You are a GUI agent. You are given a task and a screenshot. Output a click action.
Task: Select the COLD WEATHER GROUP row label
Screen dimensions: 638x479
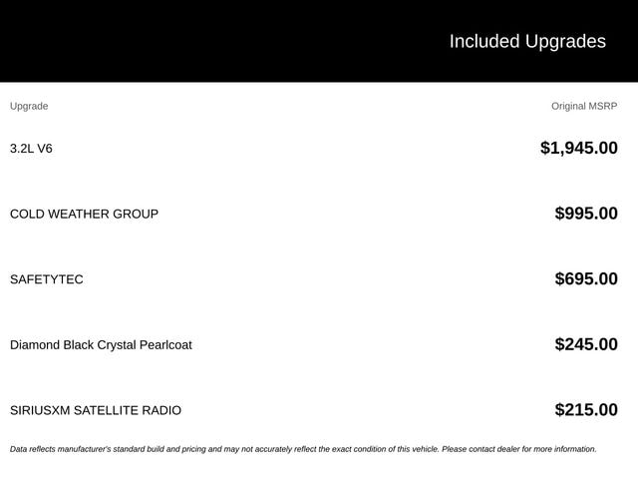84,214
